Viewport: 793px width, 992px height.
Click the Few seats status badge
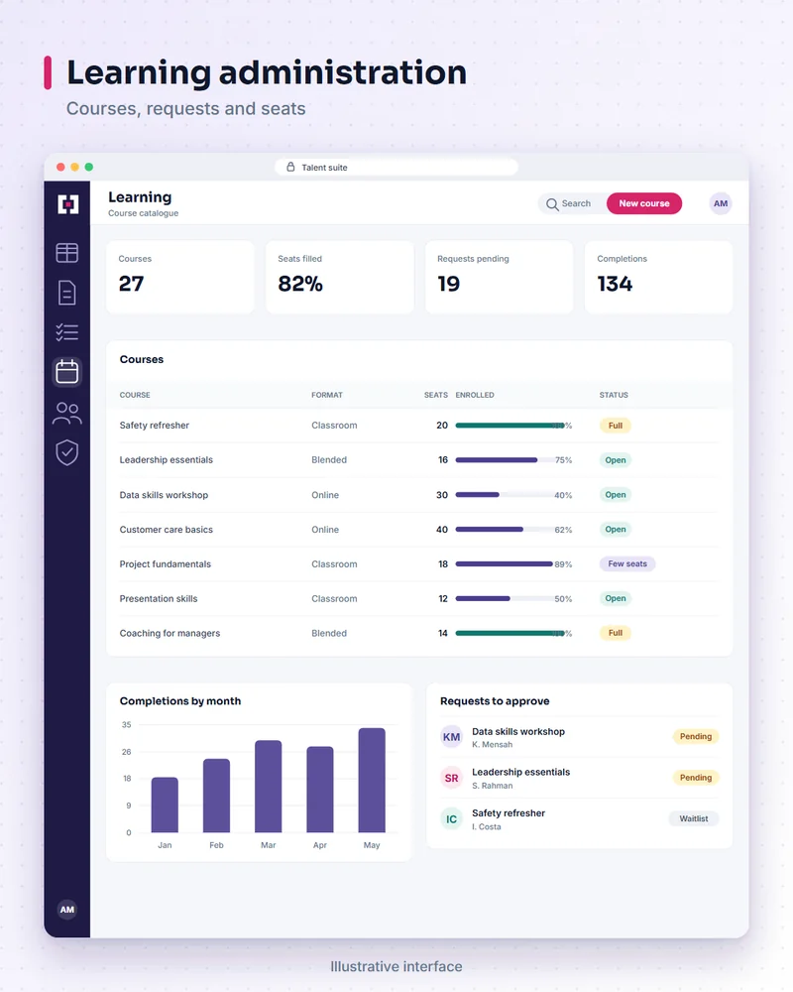tap(627, 563)
